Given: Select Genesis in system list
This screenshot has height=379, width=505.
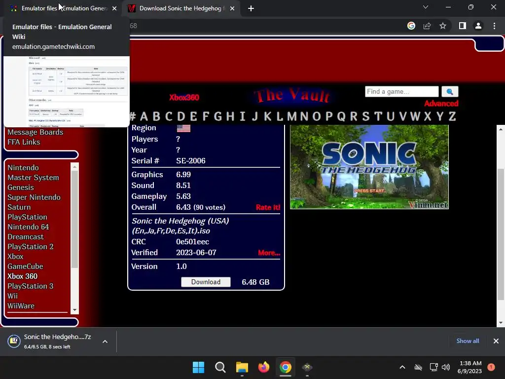Looking at the screenshot, I should pos(21,188).
